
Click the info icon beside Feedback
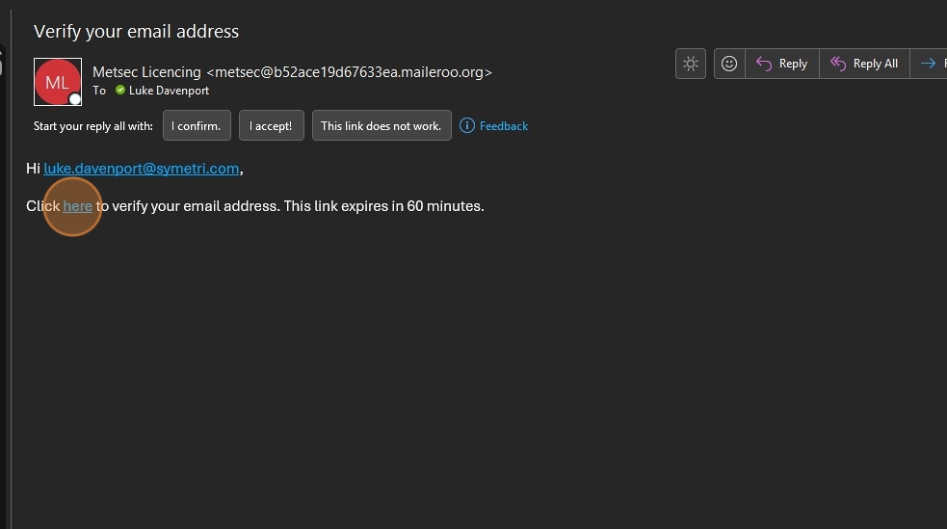(467, 125)
